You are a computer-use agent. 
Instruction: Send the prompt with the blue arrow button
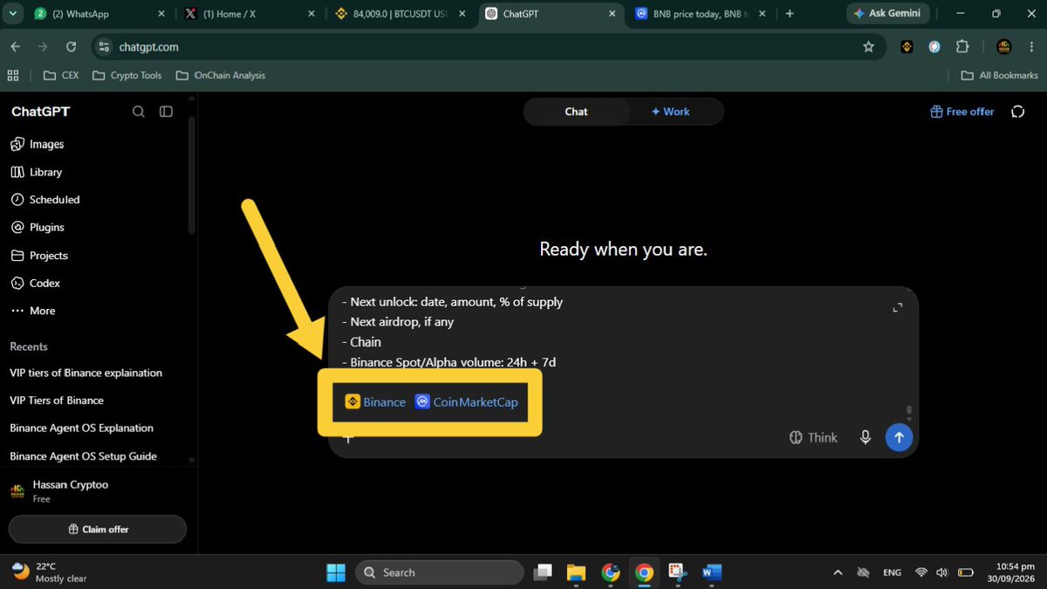[x=899, y=437]
